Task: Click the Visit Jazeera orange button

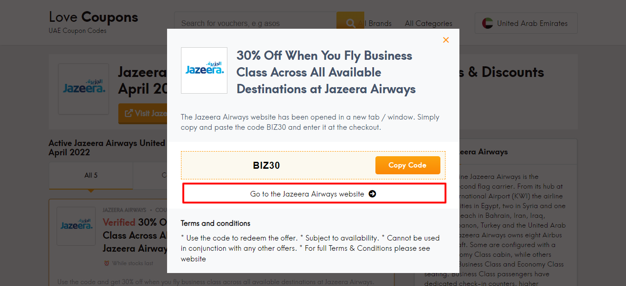Action: (x=143, y=114)
